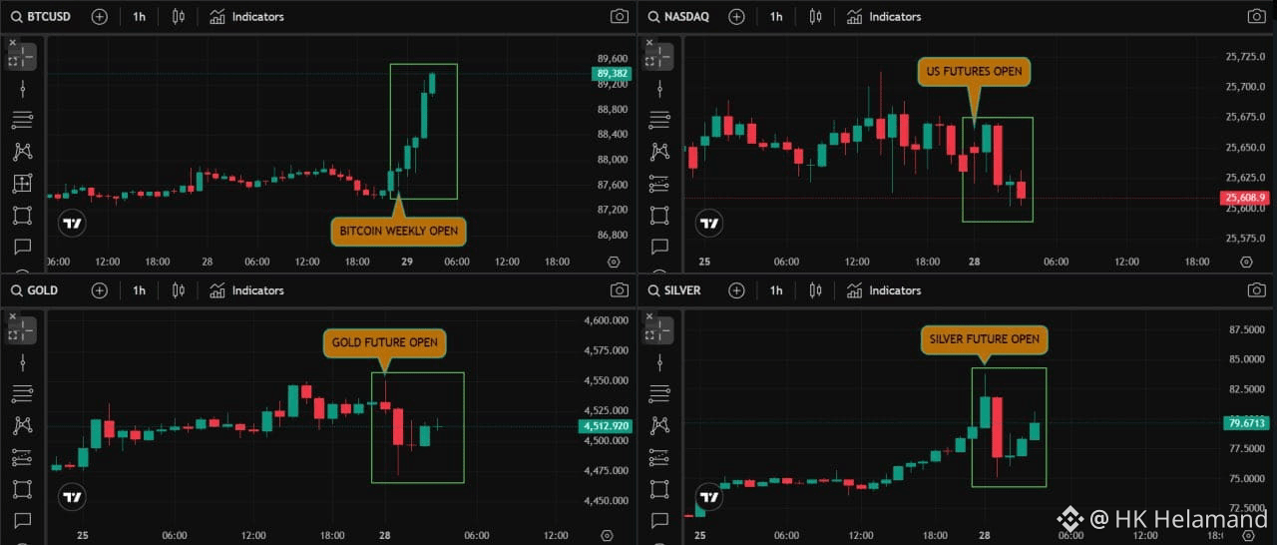The image size is (1277, 545).
Task: Select the rectangle shape tool on GOLD
Action: 22,489
